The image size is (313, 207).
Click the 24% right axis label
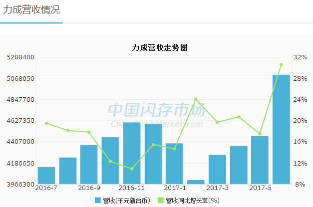(300, 100)
